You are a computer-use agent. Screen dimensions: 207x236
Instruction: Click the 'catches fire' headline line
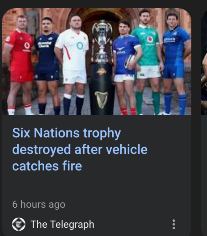tap(47, 166)
